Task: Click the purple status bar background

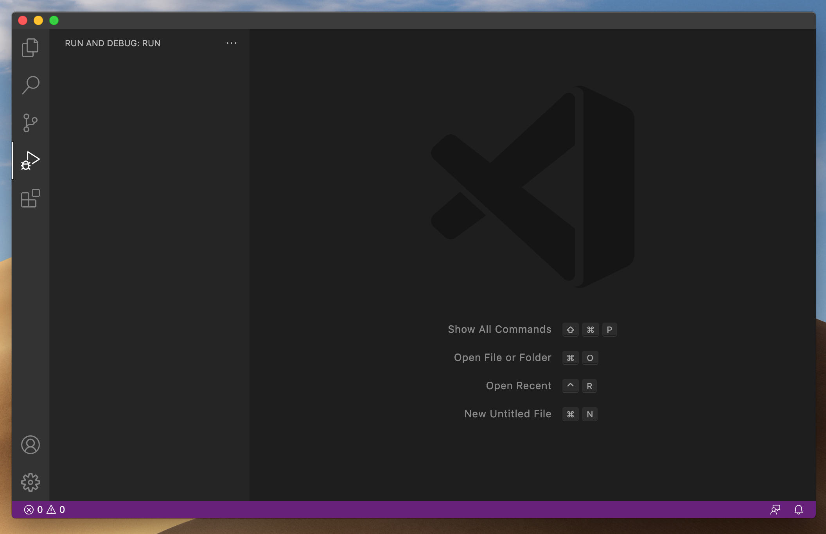Action: (x=391, y=510)
